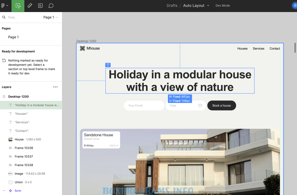The image size is (297, 195).
Task: Click the Date input field
Action: [186, 106]
